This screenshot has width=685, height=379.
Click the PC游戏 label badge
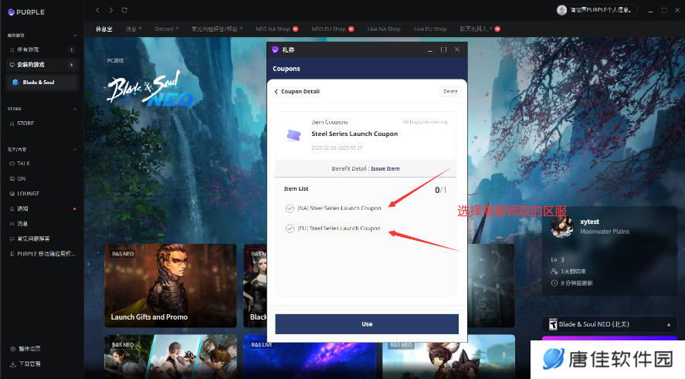[x=116, y=61]
